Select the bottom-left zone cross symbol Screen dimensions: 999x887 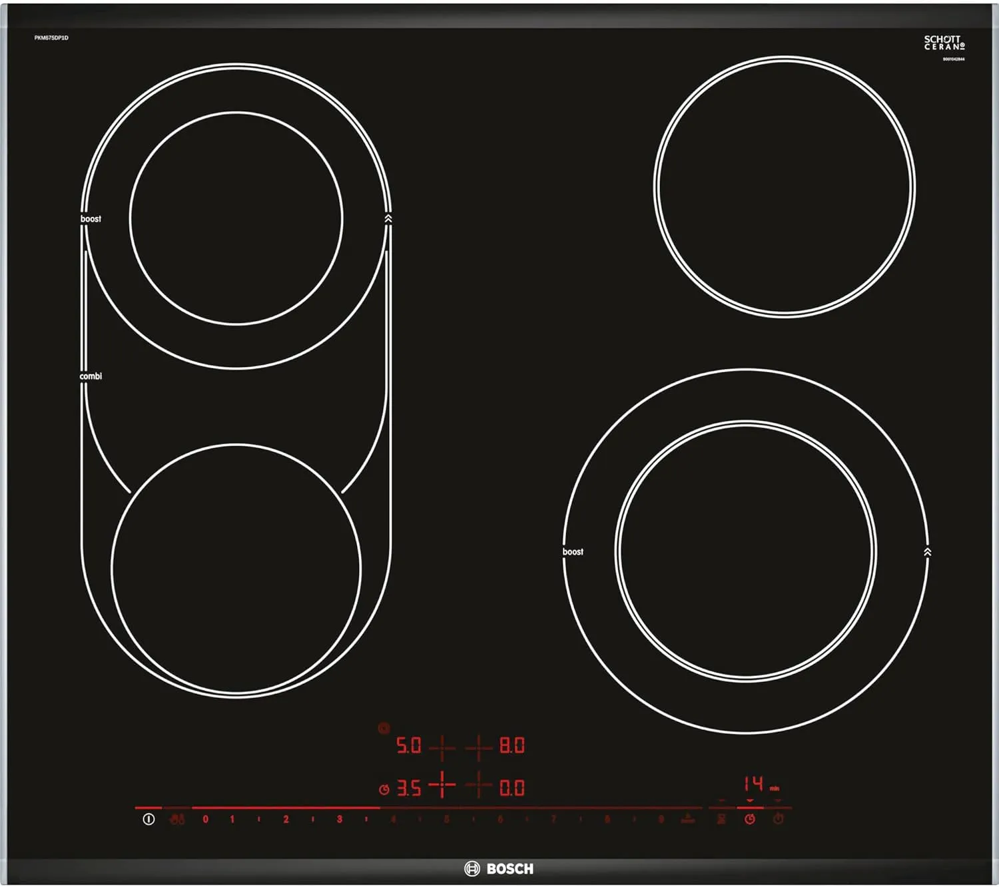point(442,786)
